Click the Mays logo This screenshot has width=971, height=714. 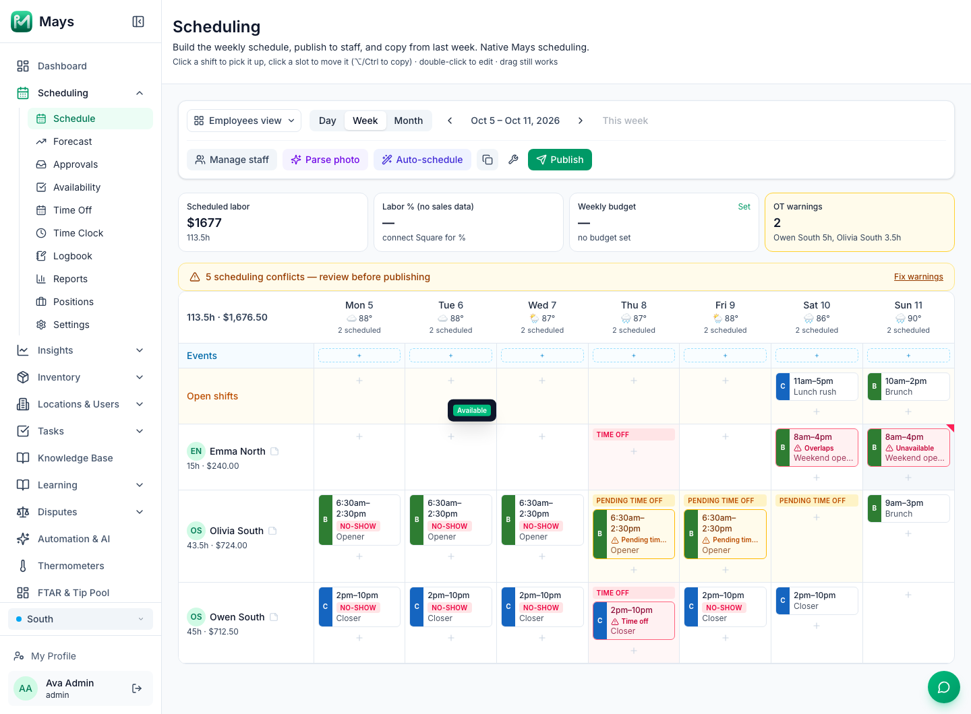22,22
